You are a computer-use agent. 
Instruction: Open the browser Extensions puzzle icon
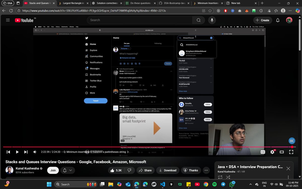point(261,11)
